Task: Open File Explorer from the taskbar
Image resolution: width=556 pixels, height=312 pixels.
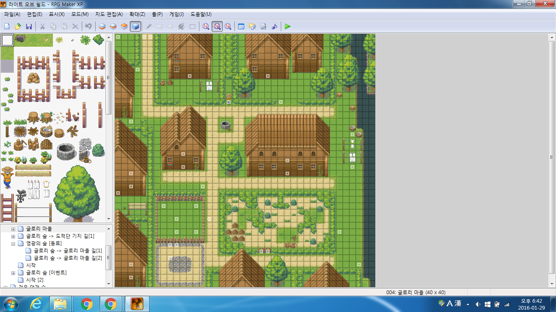Action: coord(60,304)
